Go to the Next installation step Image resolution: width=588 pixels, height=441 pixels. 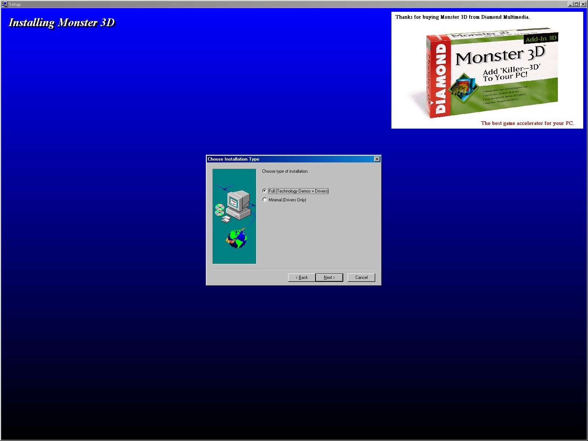329,277
